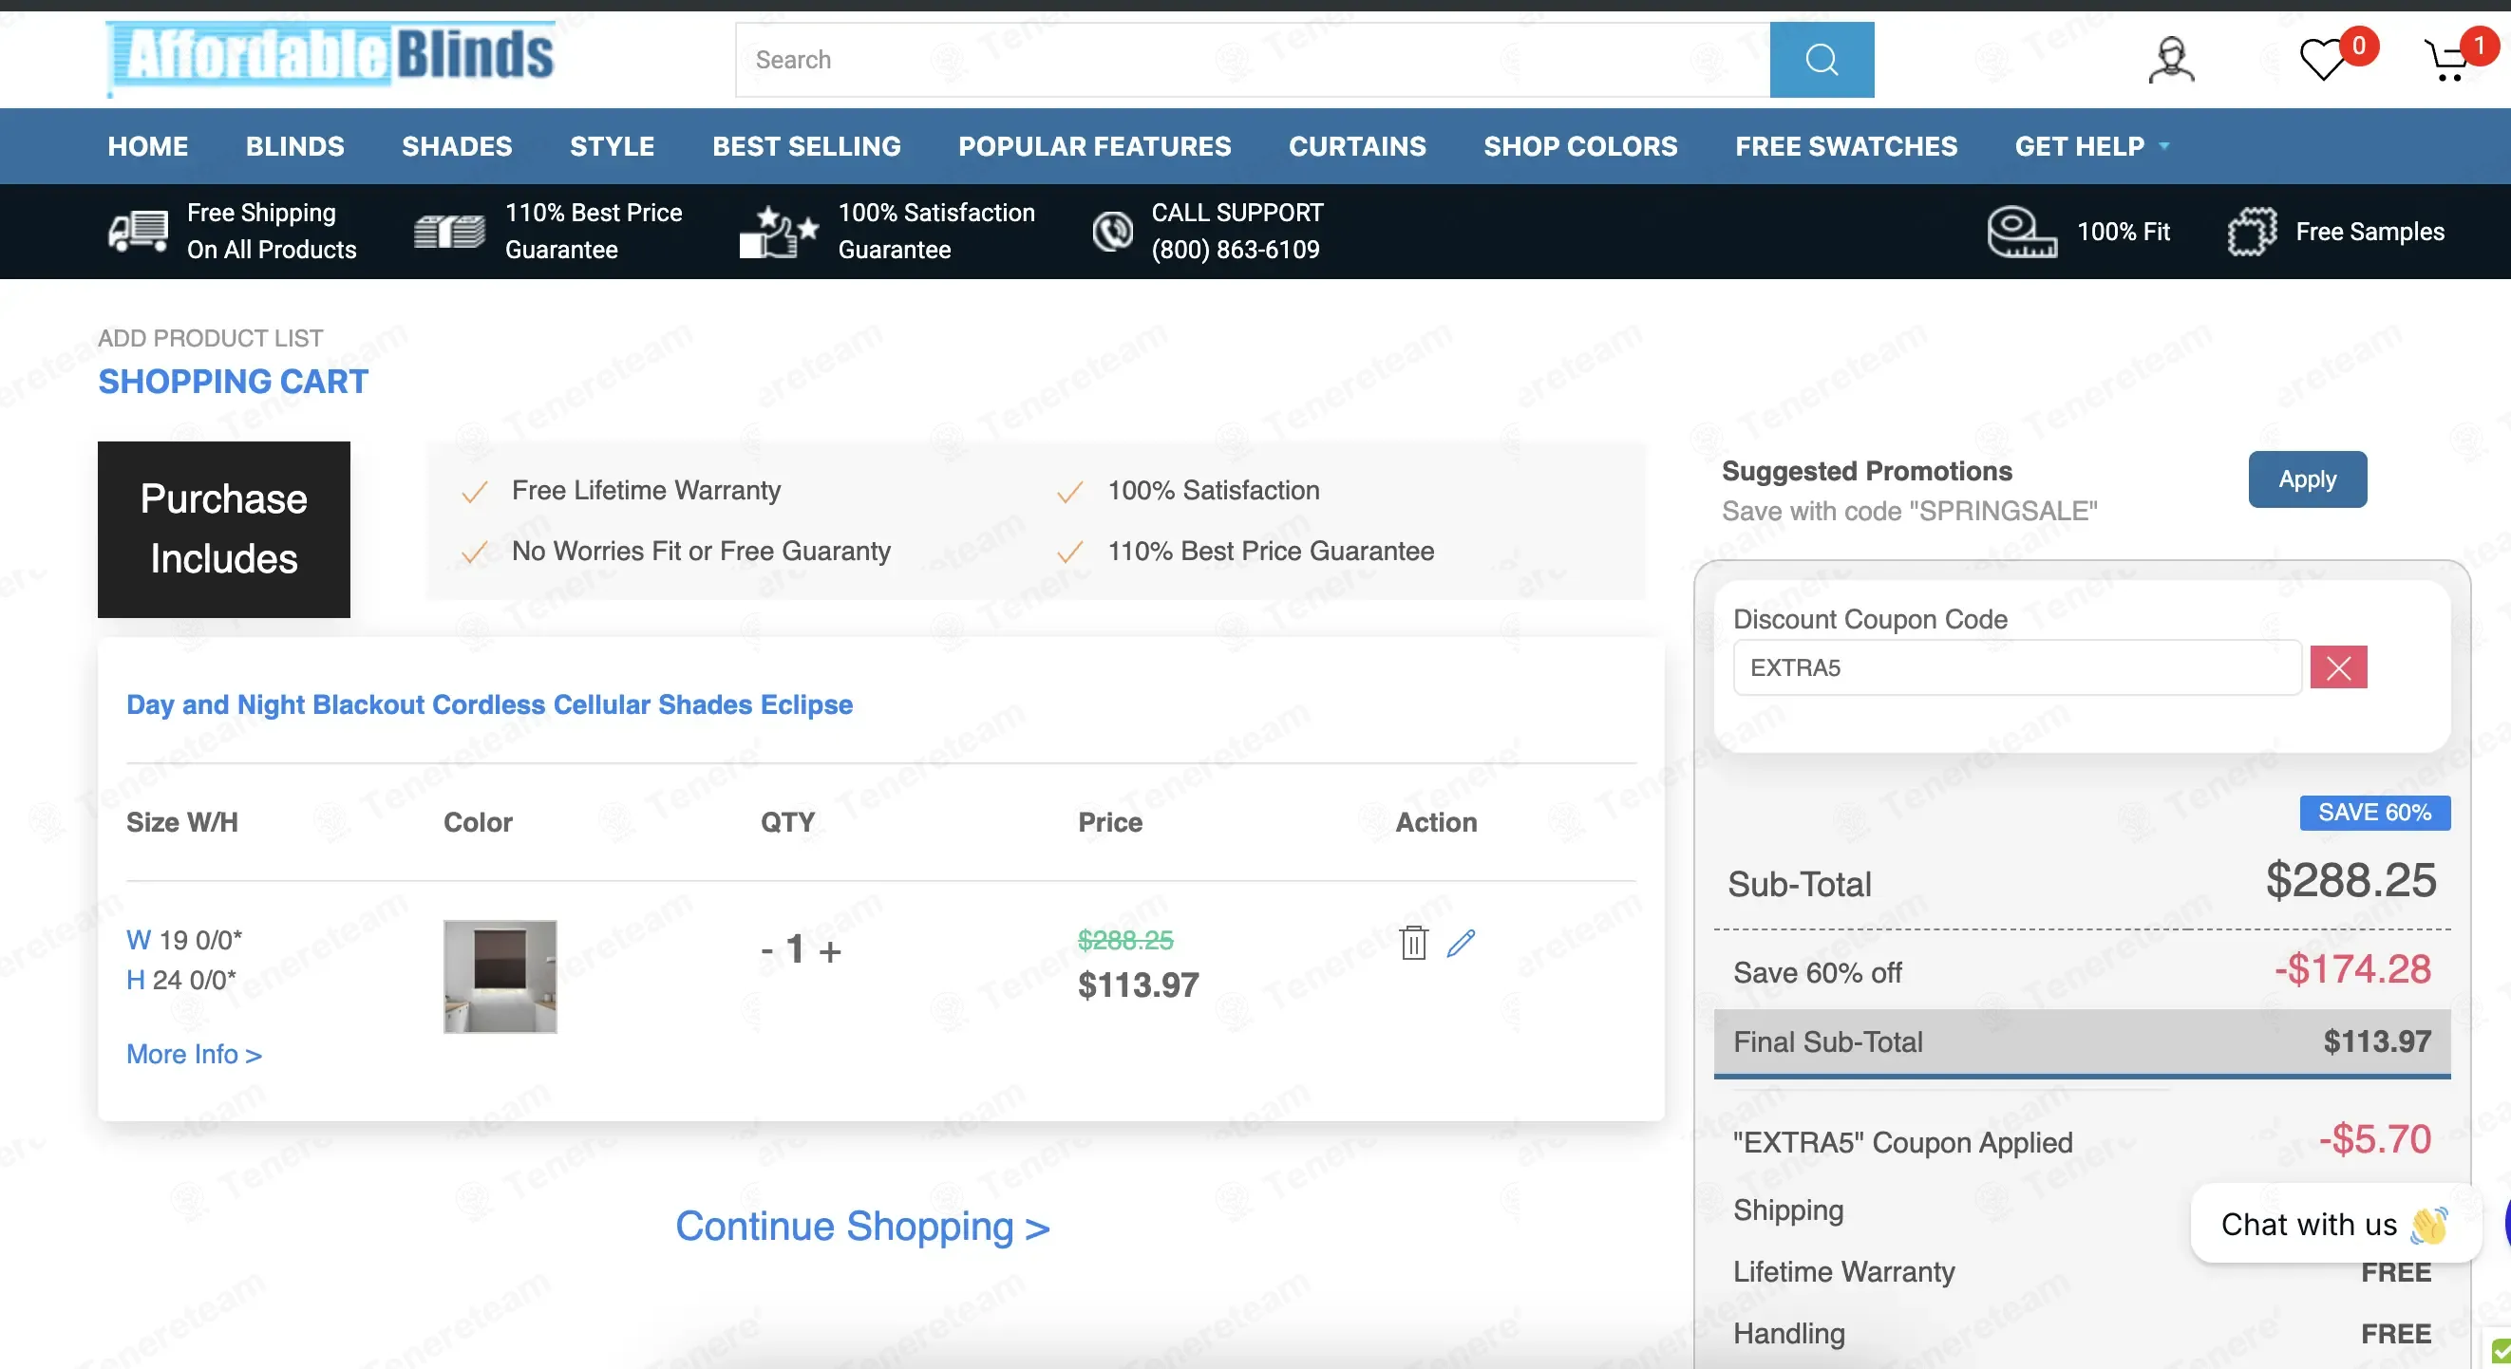2511x1369 pixels.
Task: Click the Purchase Includes box
Action: point(223,529)
